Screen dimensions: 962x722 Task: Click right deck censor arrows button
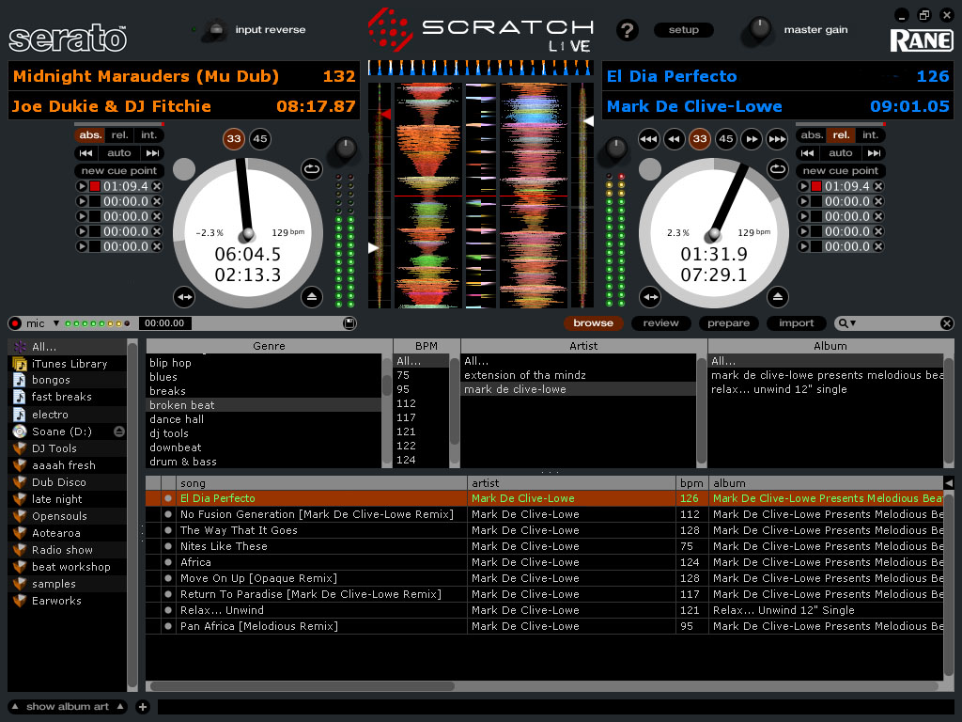click(650, 297)
